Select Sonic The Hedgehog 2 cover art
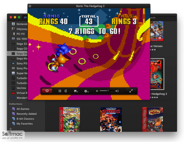184x142 pixels. pyautogui.click(x=157, y=74)
